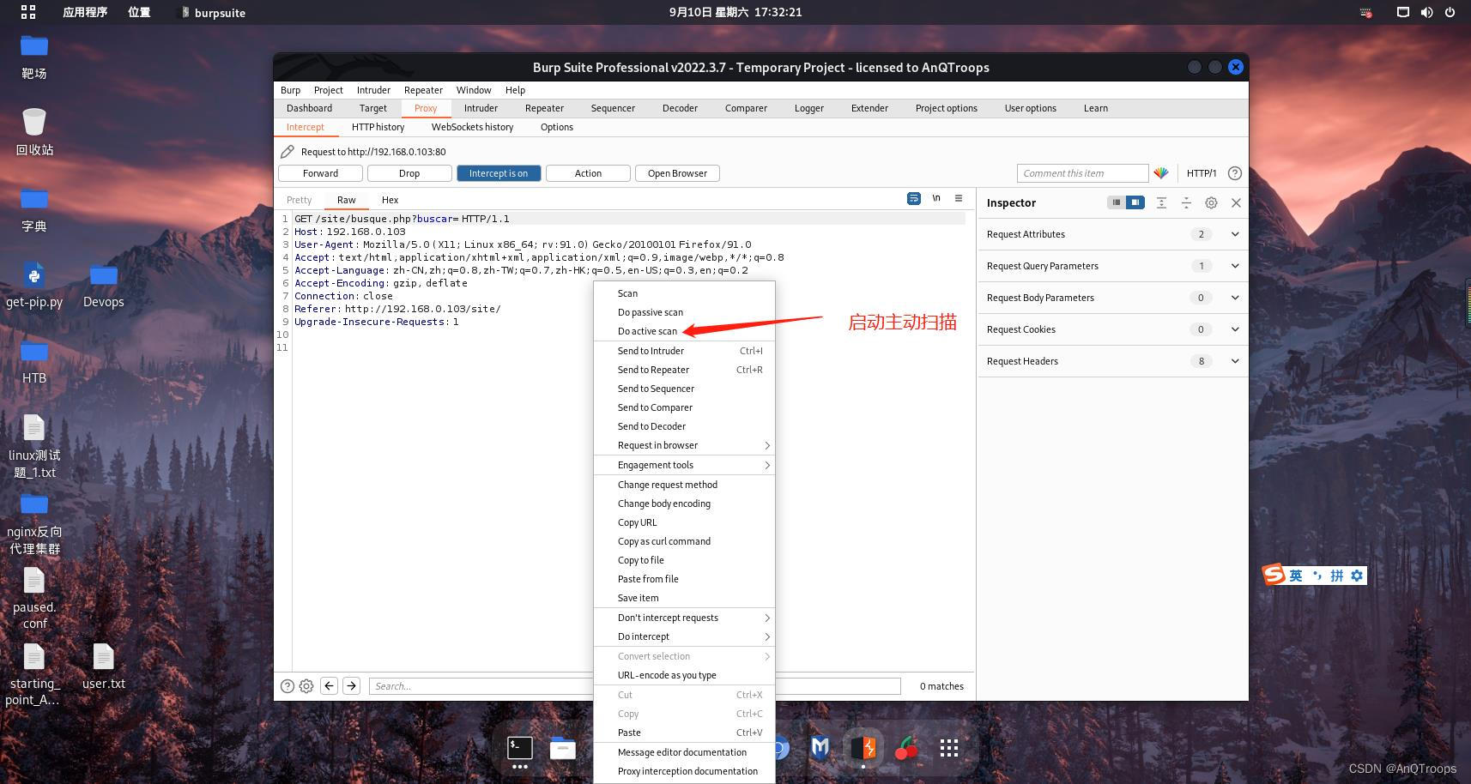Open Sogou input method settings gear

pyautogui.click(x=1357, y=576)
